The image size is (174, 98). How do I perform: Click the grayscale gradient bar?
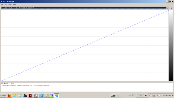(171, 45)
